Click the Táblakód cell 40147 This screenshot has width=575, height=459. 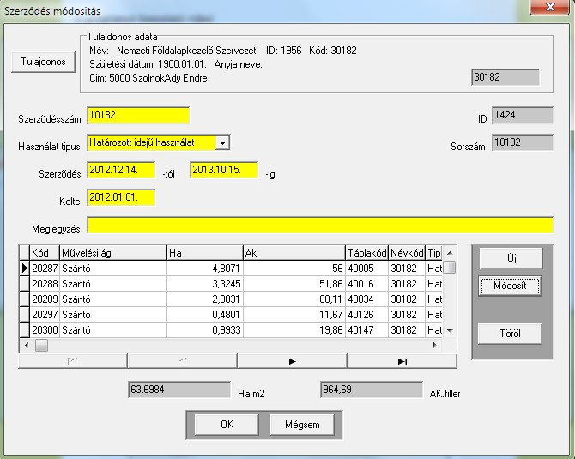(366, 330)
